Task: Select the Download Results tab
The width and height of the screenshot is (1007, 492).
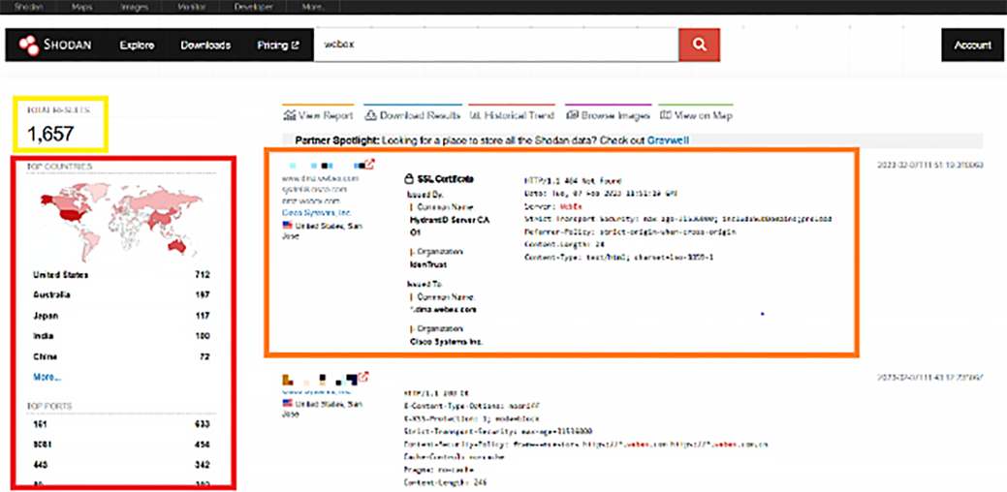Action: [x=412, y=115]
